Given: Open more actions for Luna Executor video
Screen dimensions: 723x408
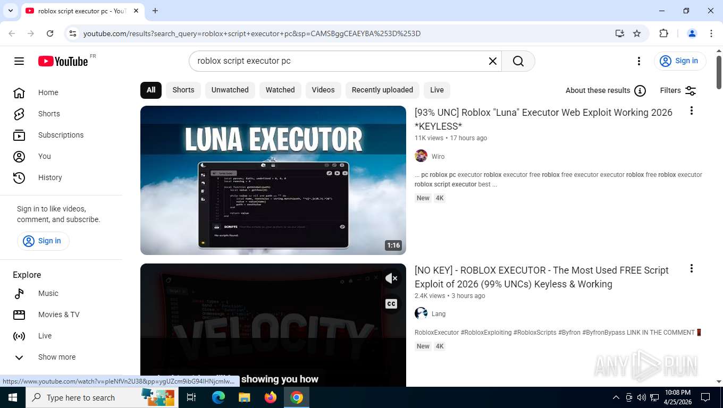Looking at the screenshot, I should tap(691, 110).
